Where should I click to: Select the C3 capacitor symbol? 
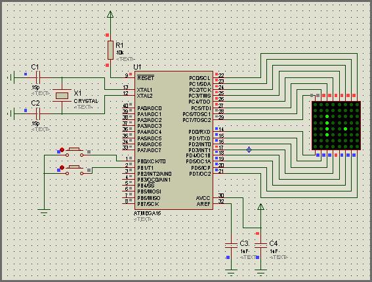point(231,245)
